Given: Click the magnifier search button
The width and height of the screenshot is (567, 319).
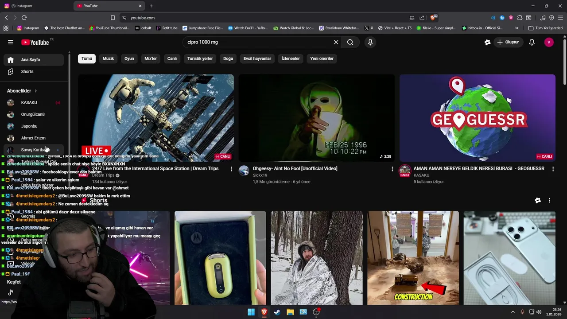Looking at the screenshot, I should 350,42.
